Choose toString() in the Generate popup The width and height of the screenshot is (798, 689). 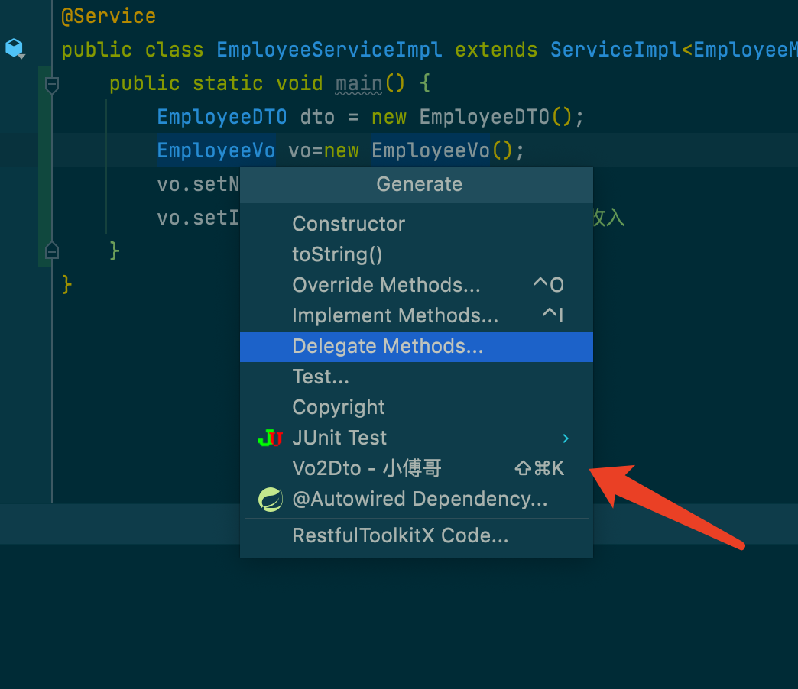(x=337, y=254)
